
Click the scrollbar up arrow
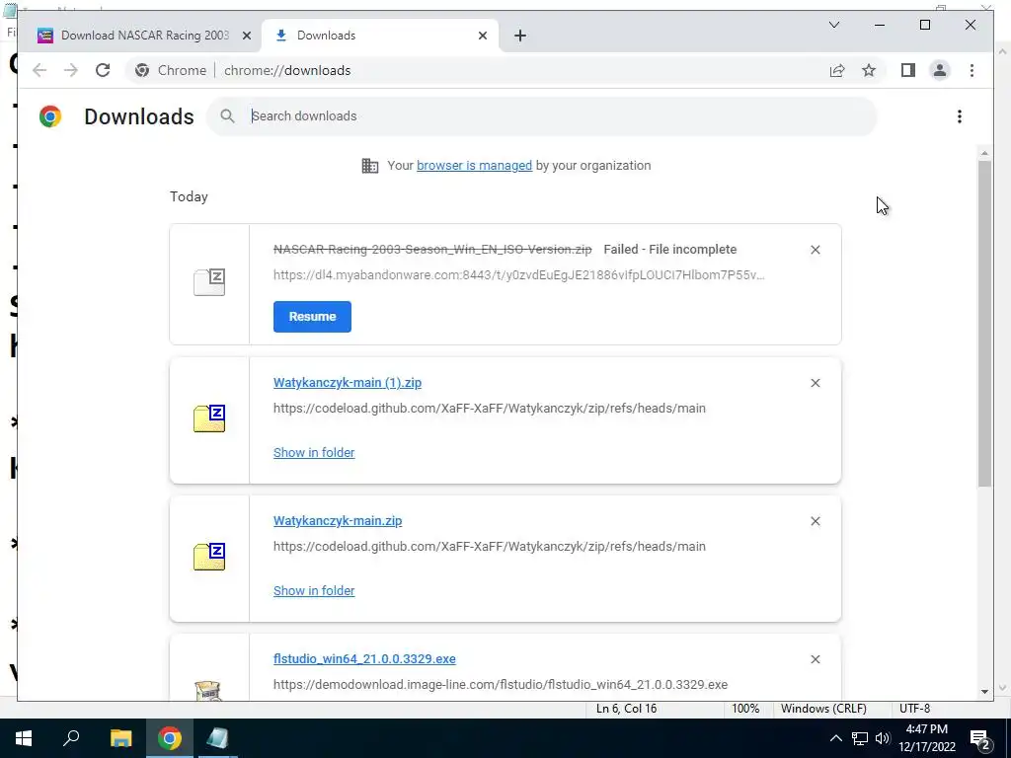(x=984, y=153)
